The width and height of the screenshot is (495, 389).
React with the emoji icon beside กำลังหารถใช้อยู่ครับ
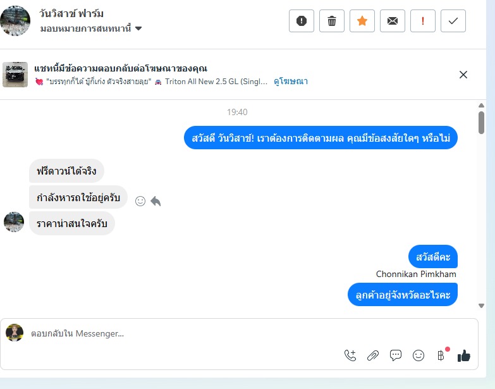click(140, 201)
